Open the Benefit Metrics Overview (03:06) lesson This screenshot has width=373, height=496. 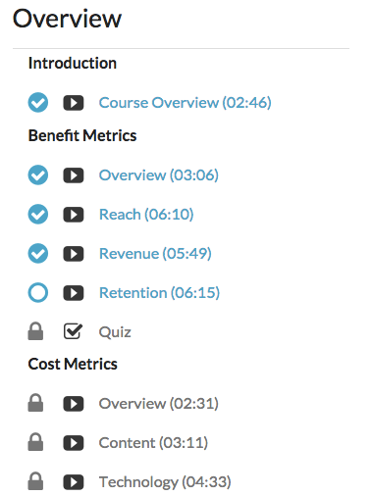point(159,175)
